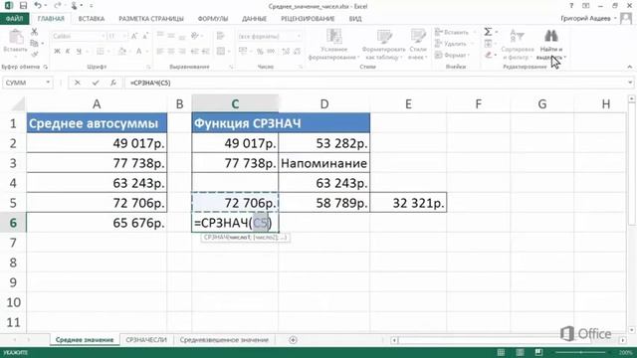This screenshot has width=637, height=358.
Task: Open the number format dropdown (все форматы)
Action: click(x=299, y=36)
